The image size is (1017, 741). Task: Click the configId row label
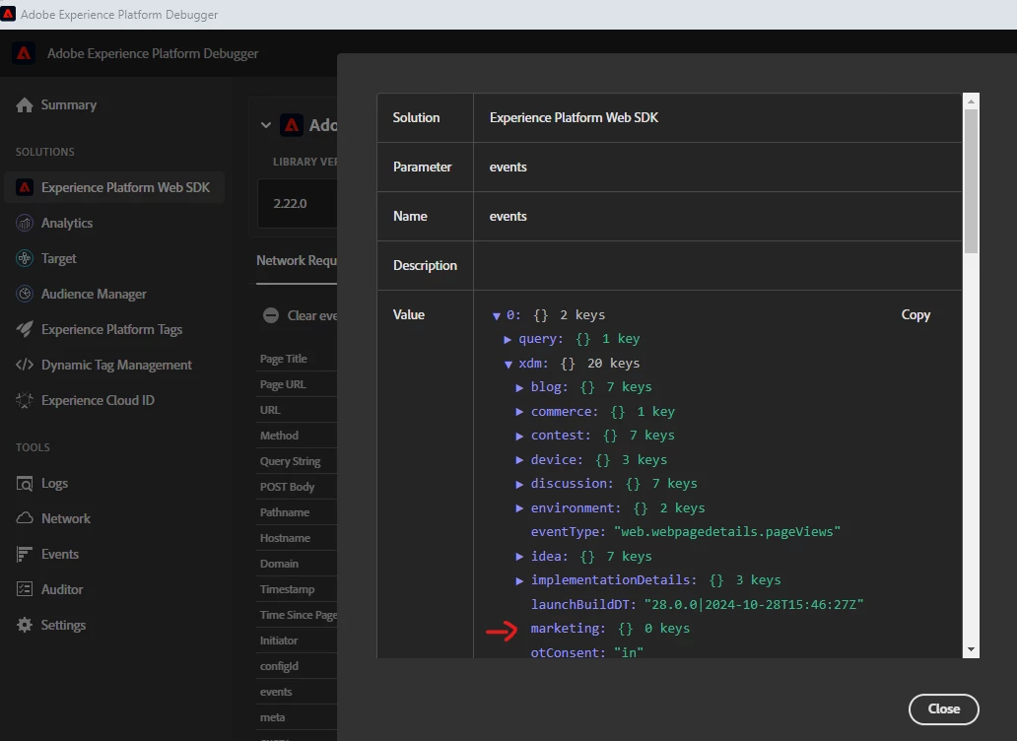point(279,666)
